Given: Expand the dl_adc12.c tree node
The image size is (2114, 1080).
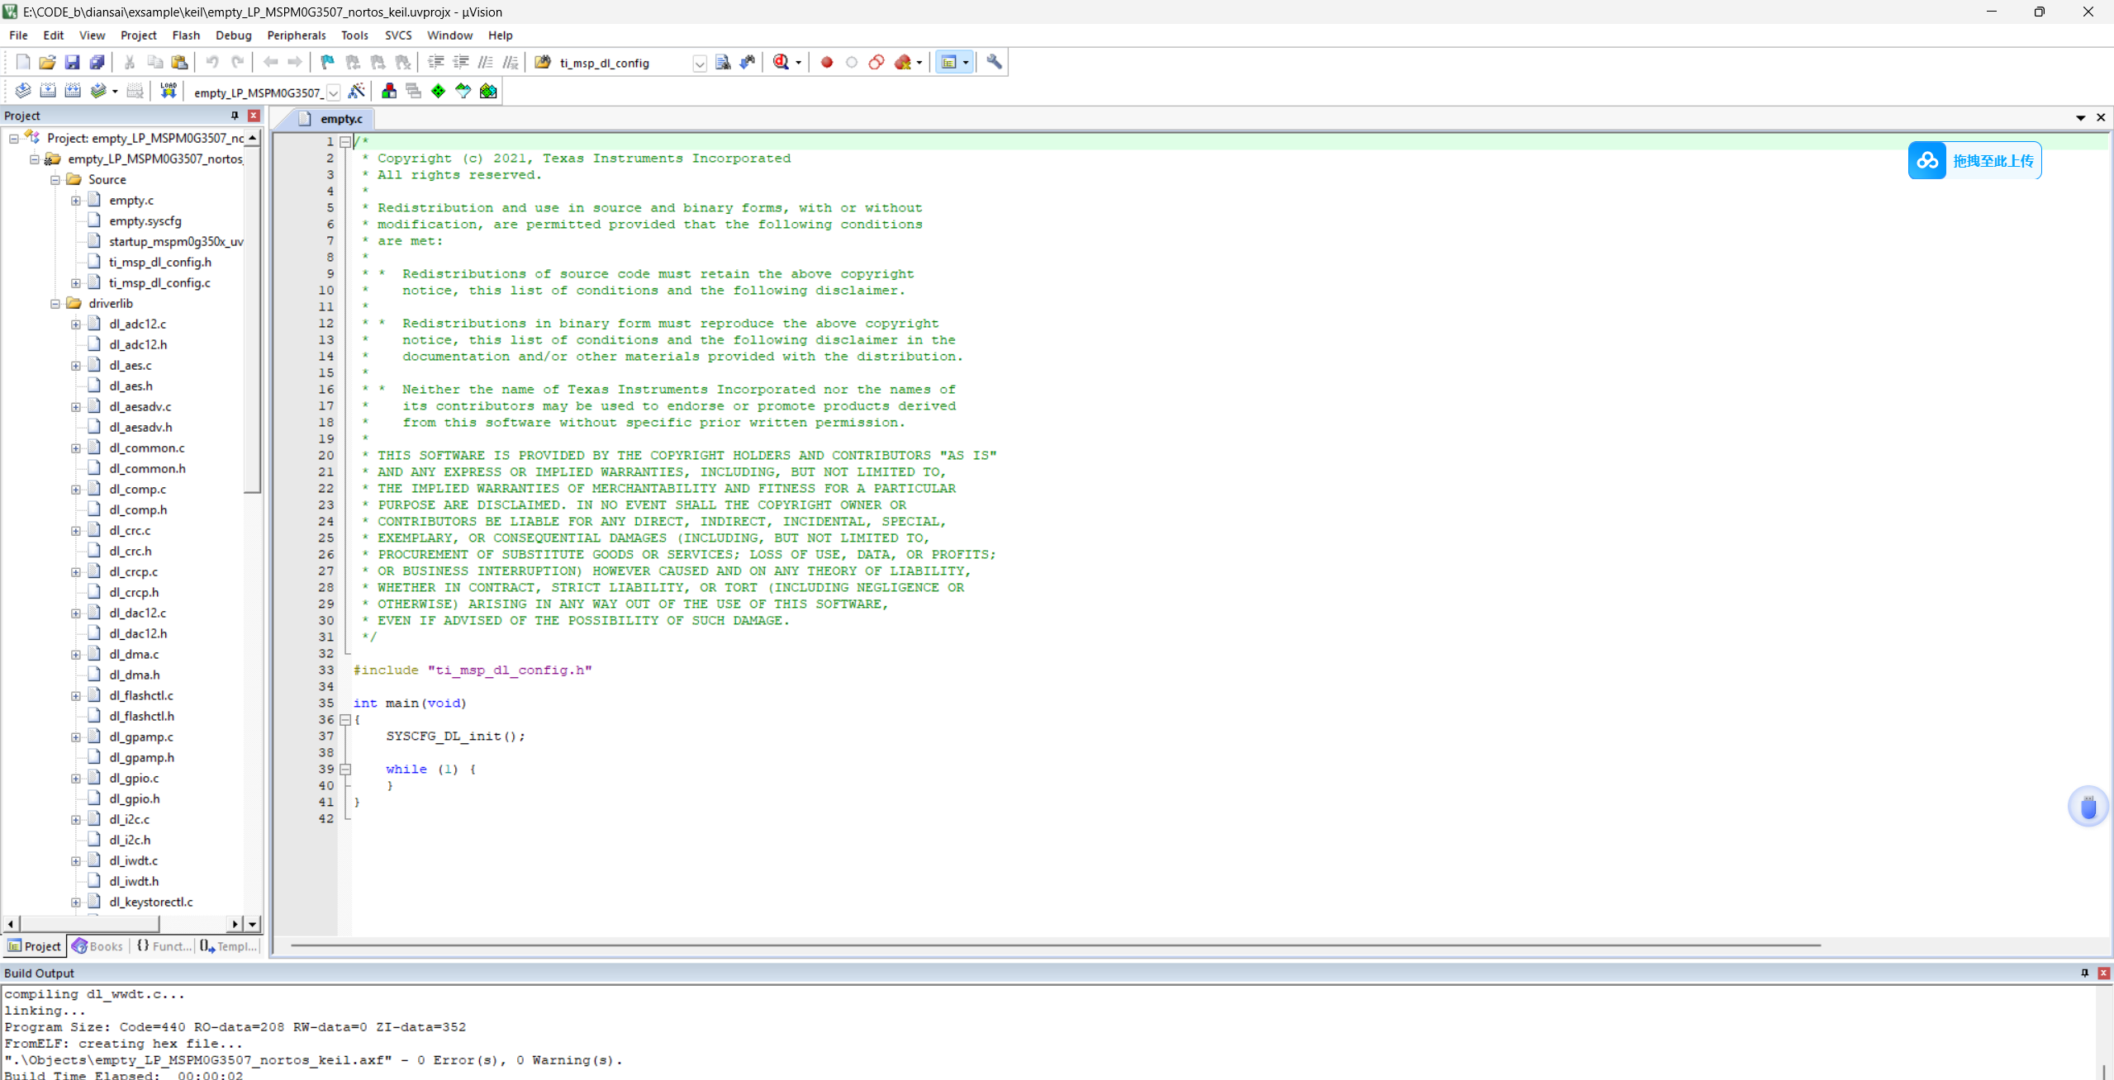Looking at the screenshot, I should [x=76, y=324].
